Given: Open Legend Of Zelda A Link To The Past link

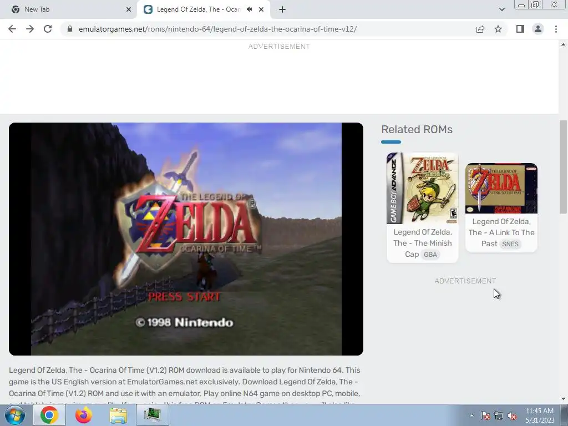Looking at the screenshot, I should pos(501,232).
